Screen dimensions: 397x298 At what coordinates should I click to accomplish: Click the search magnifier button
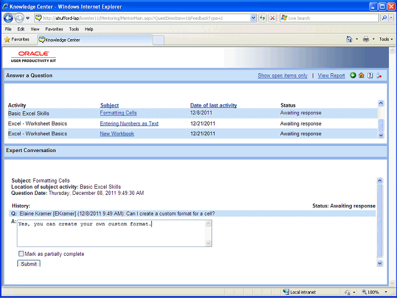(x=385, y=18)
